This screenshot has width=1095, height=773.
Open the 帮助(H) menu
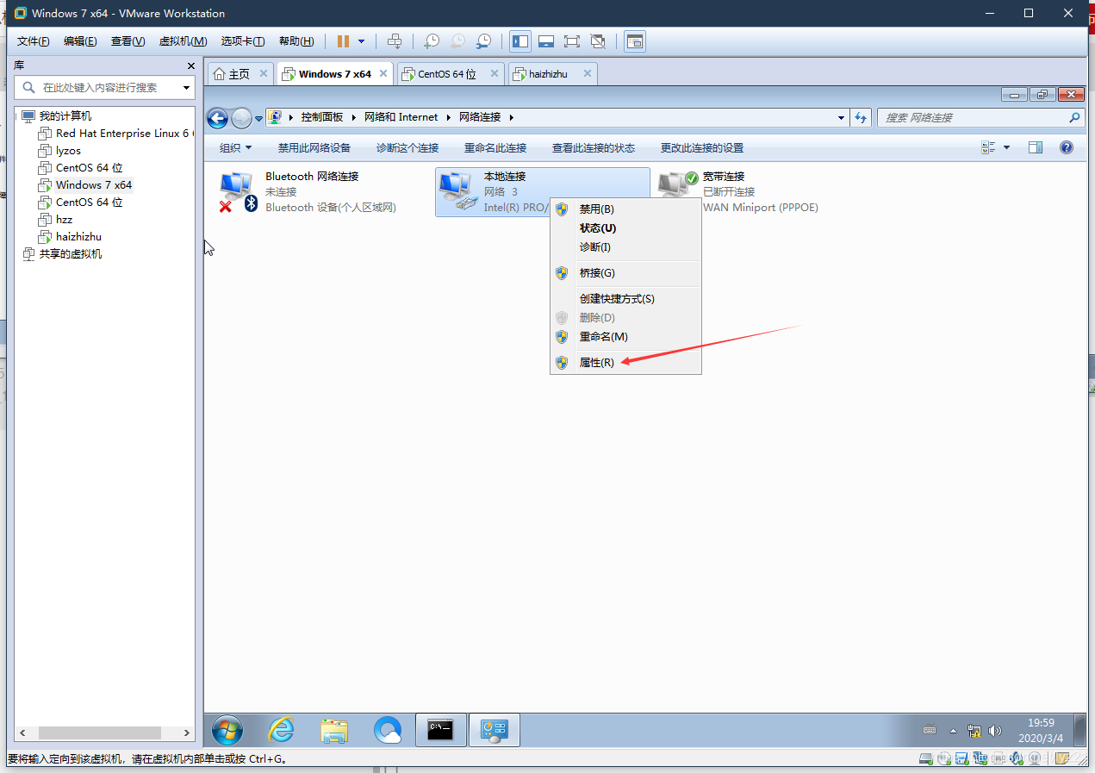coord(296,41)
